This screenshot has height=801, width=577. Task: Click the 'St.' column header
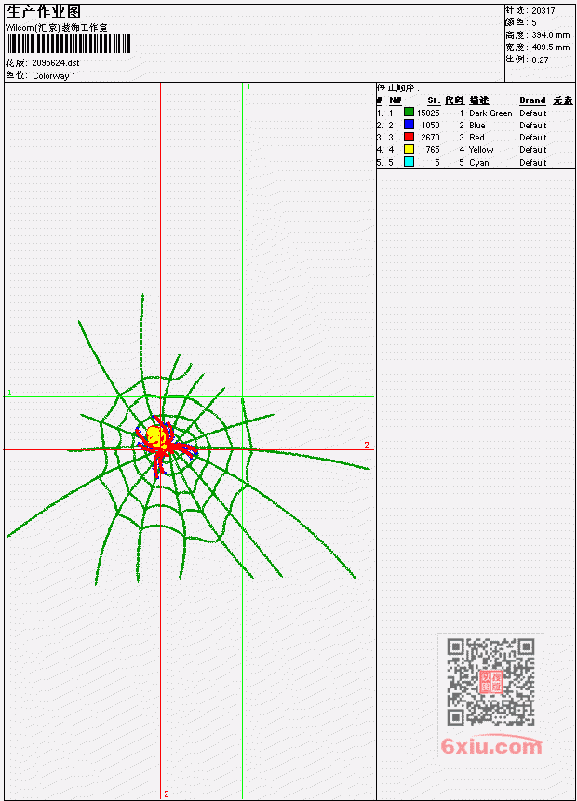pos(434,100)
